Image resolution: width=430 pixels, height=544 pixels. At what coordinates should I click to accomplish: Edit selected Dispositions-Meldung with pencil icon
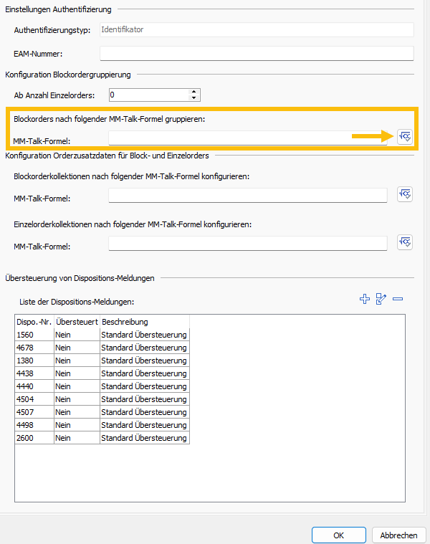(381, 300)
